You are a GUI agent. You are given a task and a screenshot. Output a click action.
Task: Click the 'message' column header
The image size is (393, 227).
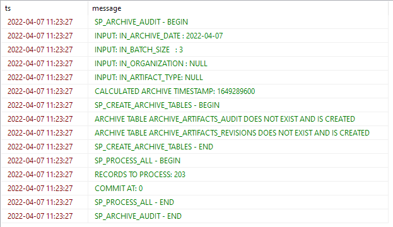pyautogui.click(x=238, y=8)
